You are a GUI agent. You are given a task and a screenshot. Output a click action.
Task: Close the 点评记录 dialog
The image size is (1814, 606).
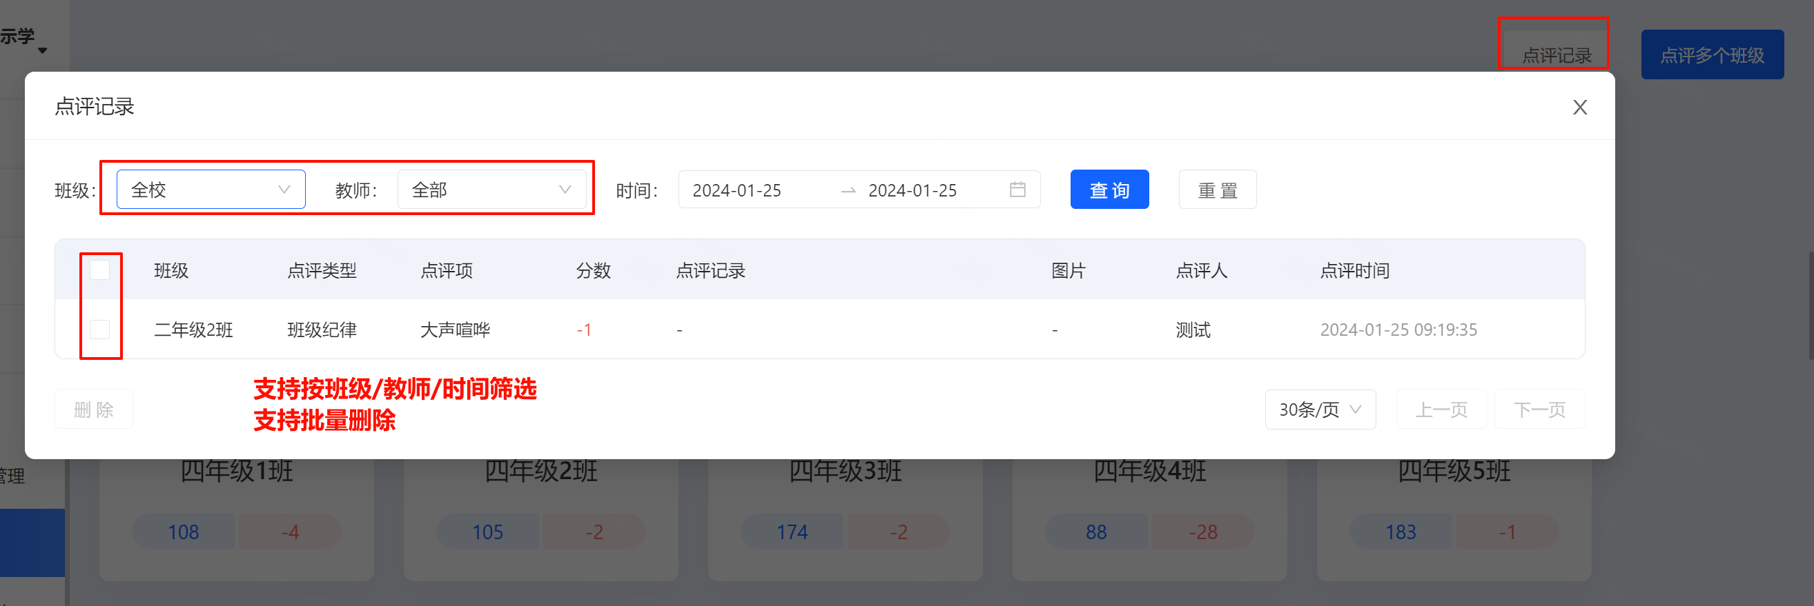click(x=1579, y=107)
